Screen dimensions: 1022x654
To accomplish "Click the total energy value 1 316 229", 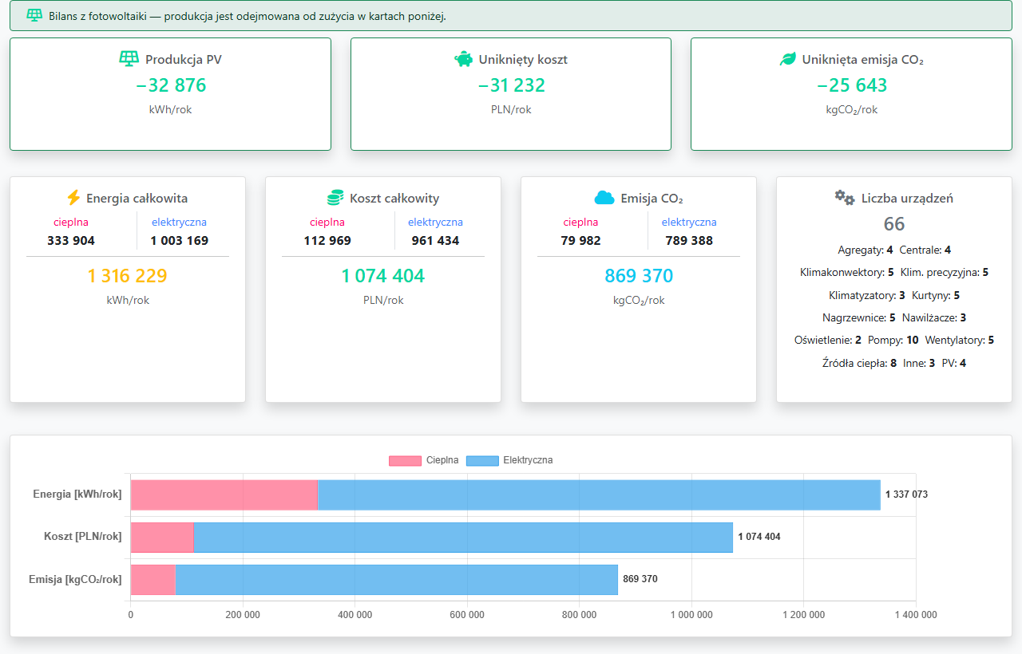I will [x=128, y=276].
